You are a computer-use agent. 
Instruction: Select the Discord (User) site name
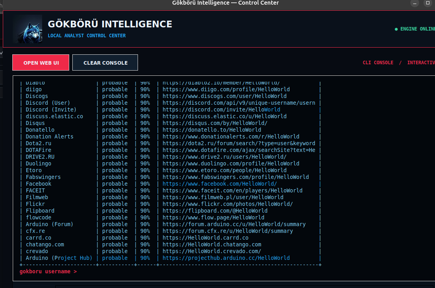click(48, 103)
